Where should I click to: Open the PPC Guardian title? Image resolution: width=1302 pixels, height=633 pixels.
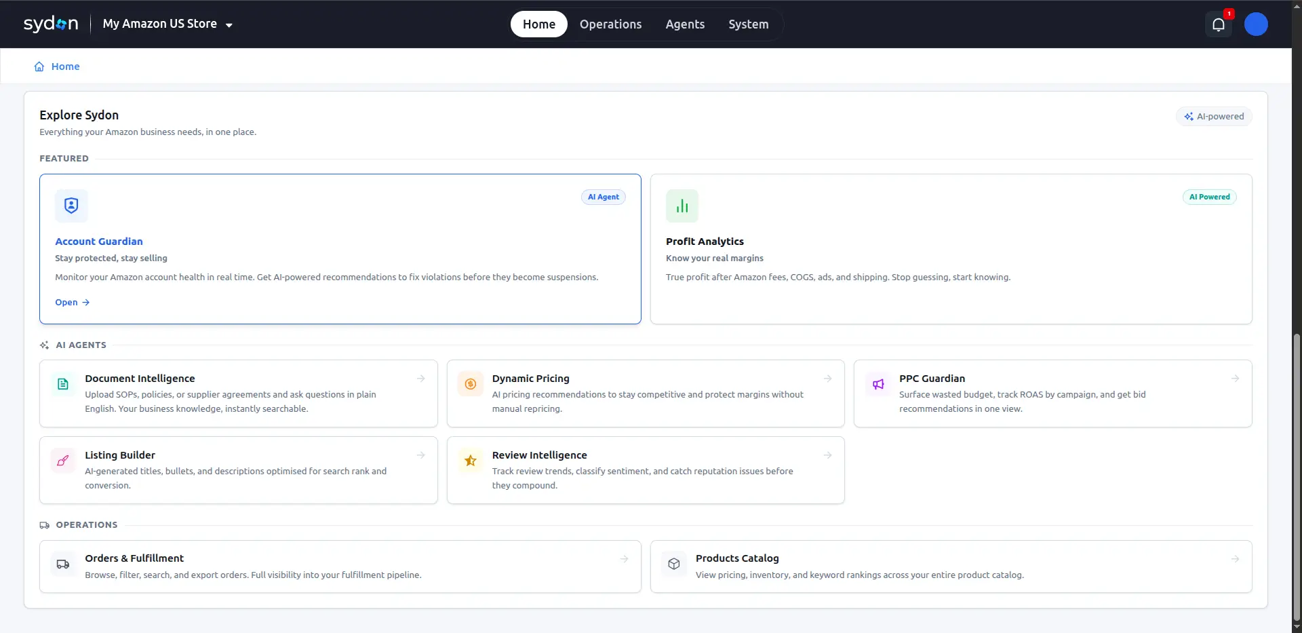pyautogui.click(x=932, y=379)
